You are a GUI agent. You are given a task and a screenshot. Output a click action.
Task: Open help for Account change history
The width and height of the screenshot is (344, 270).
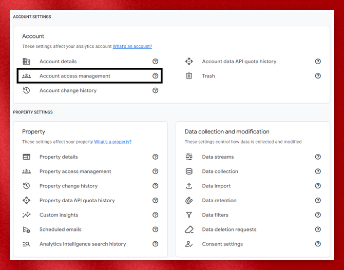click(x=156, y=90)
